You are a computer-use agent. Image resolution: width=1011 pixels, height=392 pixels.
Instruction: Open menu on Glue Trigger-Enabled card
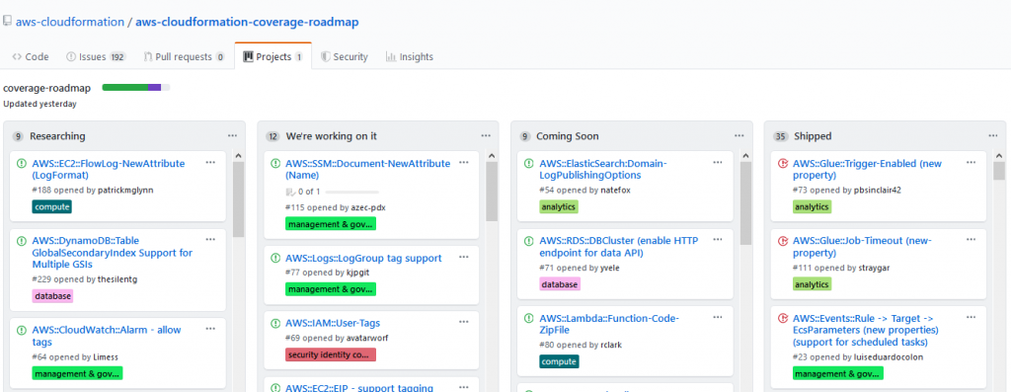tap(972, 163)
